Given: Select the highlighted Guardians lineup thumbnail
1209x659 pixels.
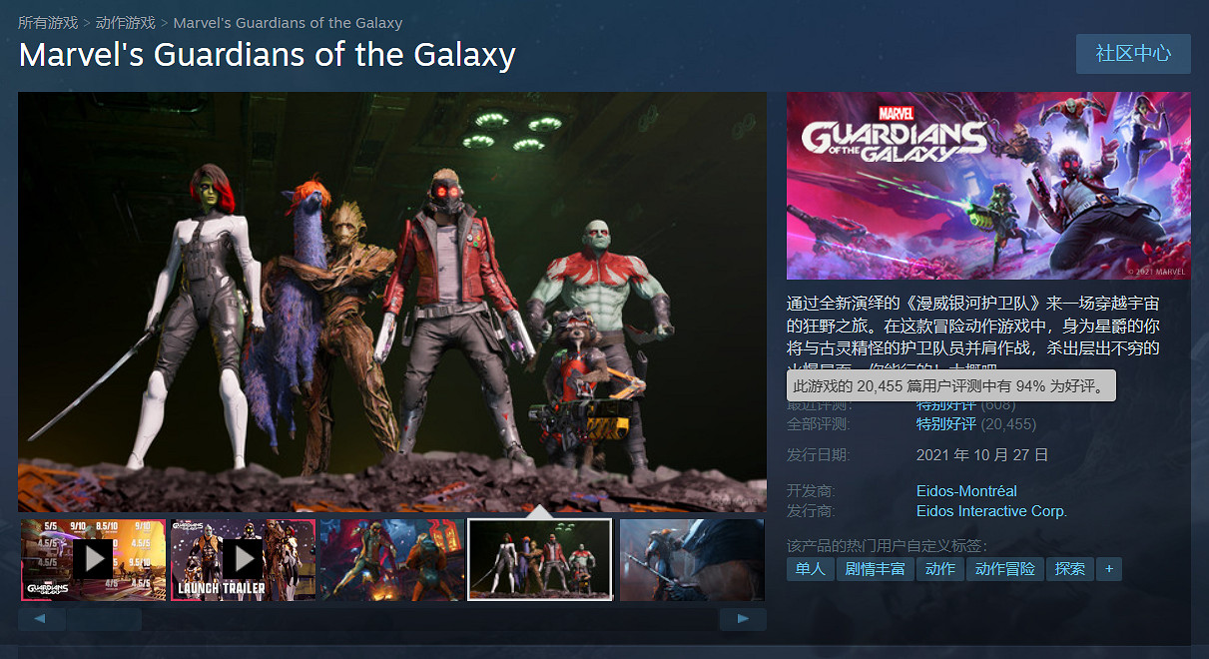Looking at the screenshot, I should coord(540,559).
